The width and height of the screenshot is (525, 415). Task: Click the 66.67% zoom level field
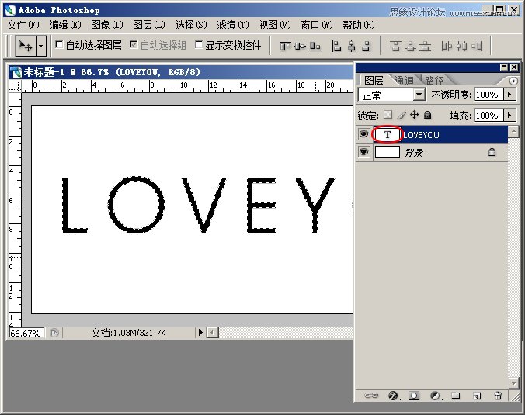point(27,332)
